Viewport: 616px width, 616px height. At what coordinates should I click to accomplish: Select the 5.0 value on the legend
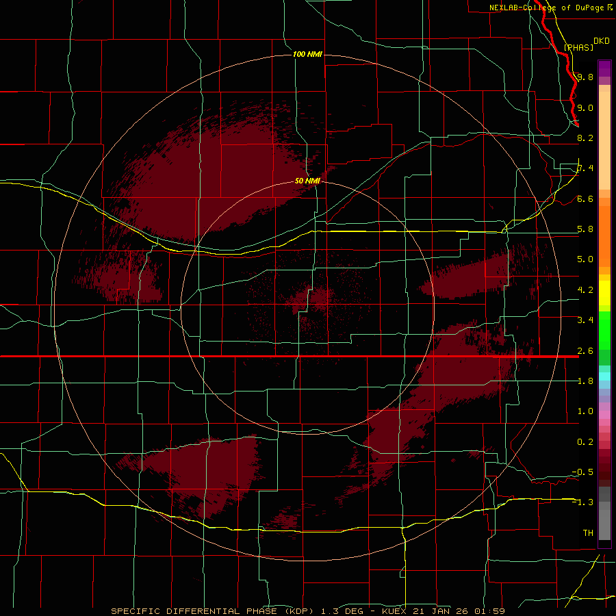point(585,259)
